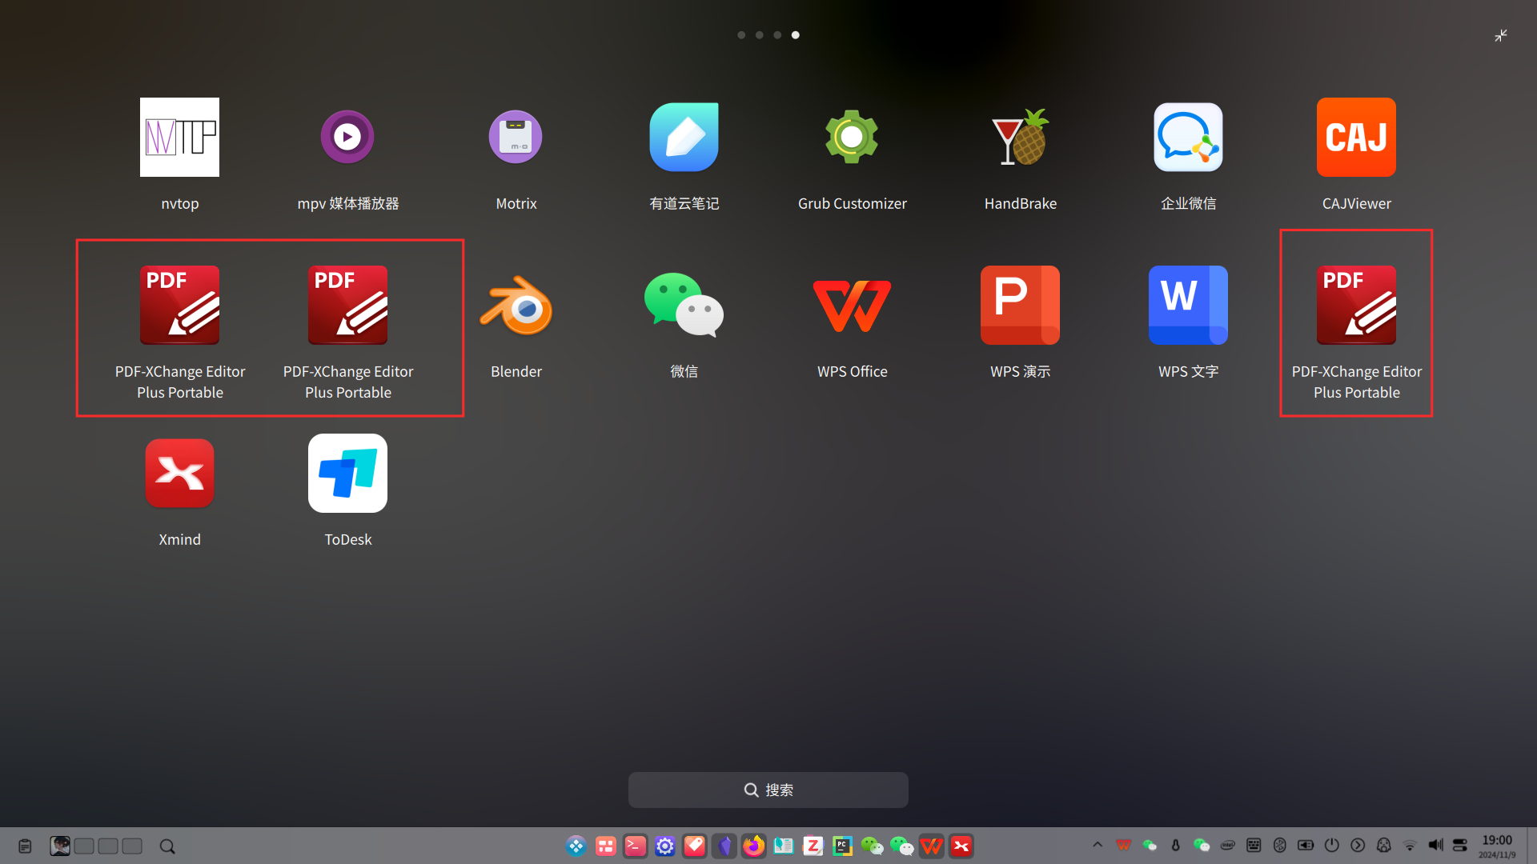Open WPS Office from the launcher grid
Viewport: 1537px width, 864px height.
click(x=852, y=305)
